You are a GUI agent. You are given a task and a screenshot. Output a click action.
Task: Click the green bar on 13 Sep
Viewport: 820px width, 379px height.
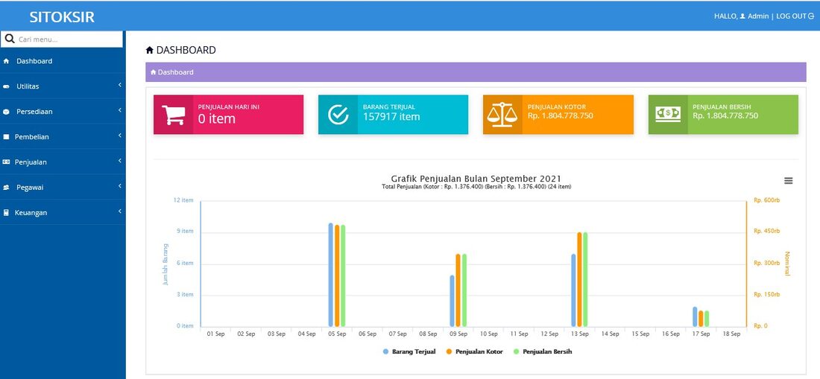(585, 279)
